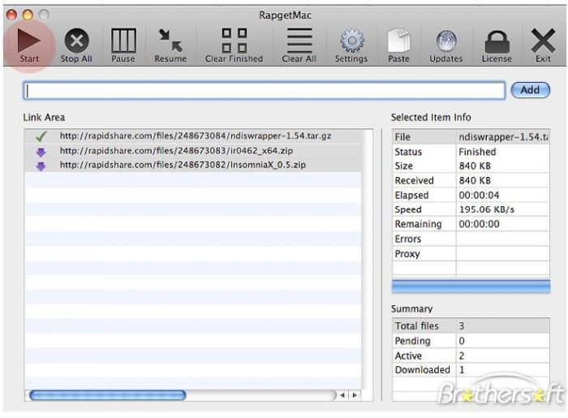Click the download arrow beside ir0462_x64.zip

point(41,152)
